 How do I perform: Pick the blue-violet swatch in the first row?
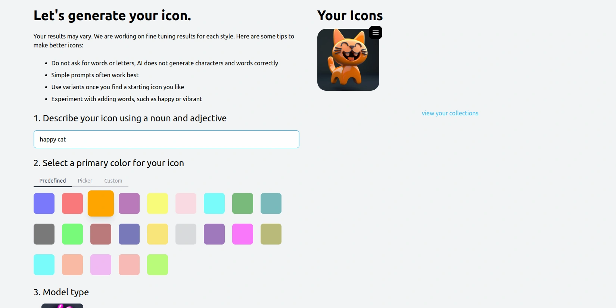click(x=44, y=203)
